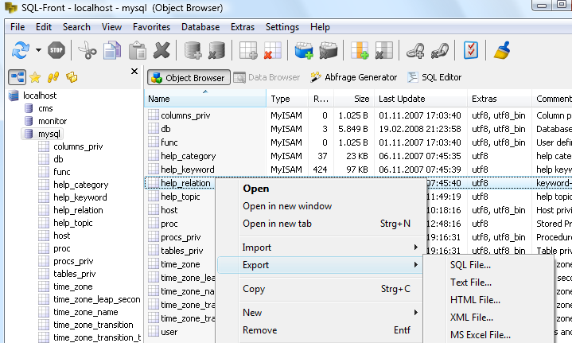Switch to the Abfrage Generator tab
Viewport: 572px width, 343px height.
[x=353, y=77]
